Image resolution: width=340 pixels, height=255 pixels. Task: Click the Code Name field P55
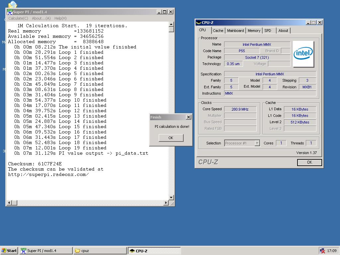tap(242, 51)
